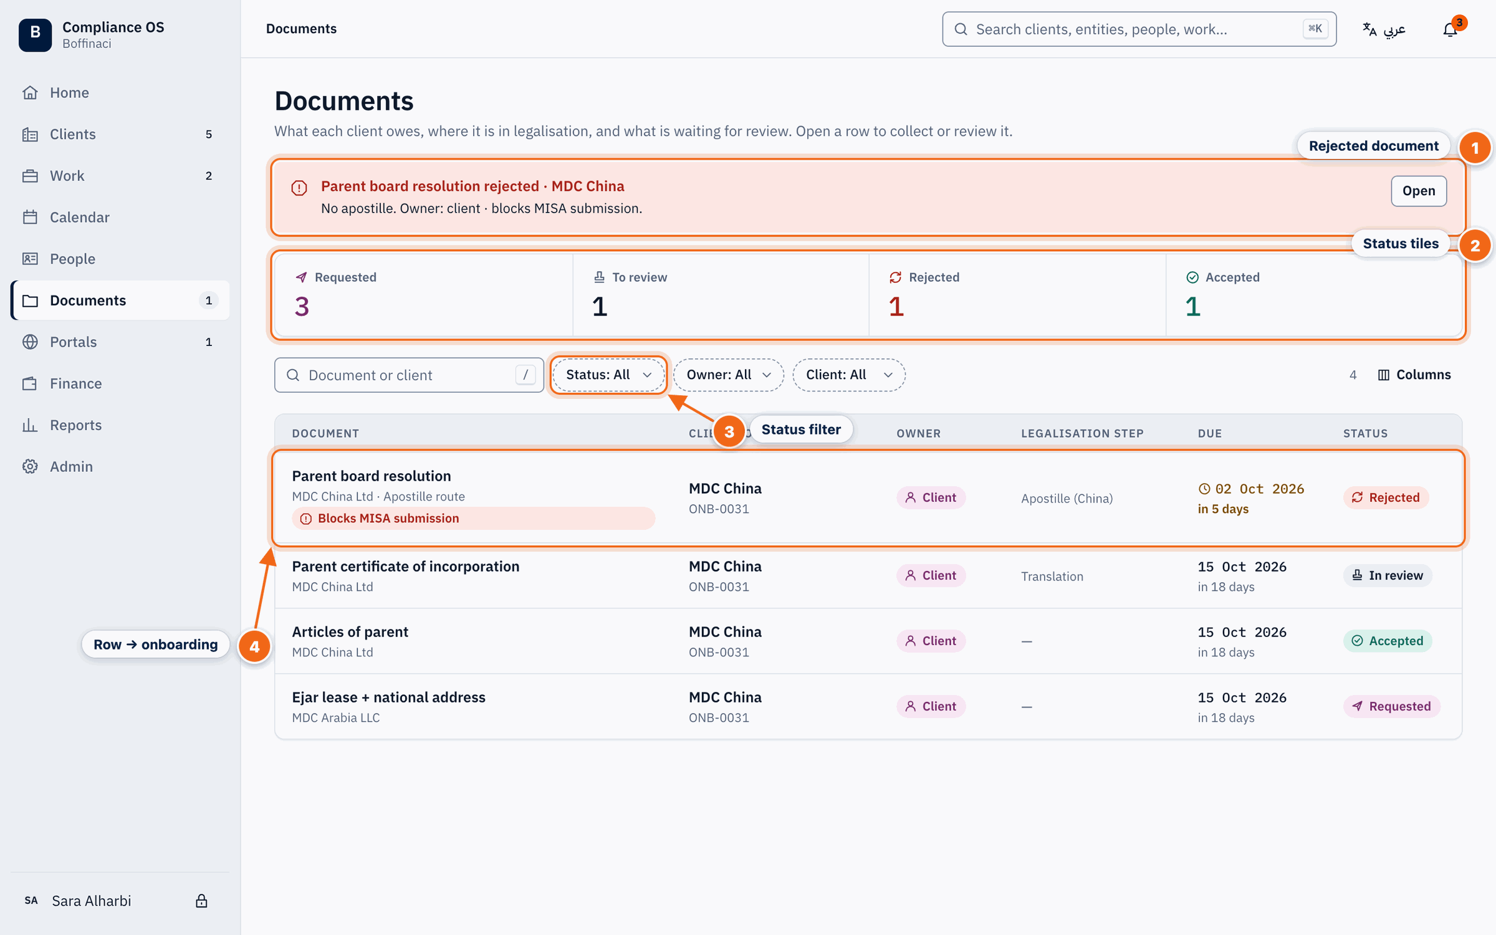The width and height of the screenshot is (1496, 935).
Task: Open Ejar lease + national address row
Action: [868, 707]
